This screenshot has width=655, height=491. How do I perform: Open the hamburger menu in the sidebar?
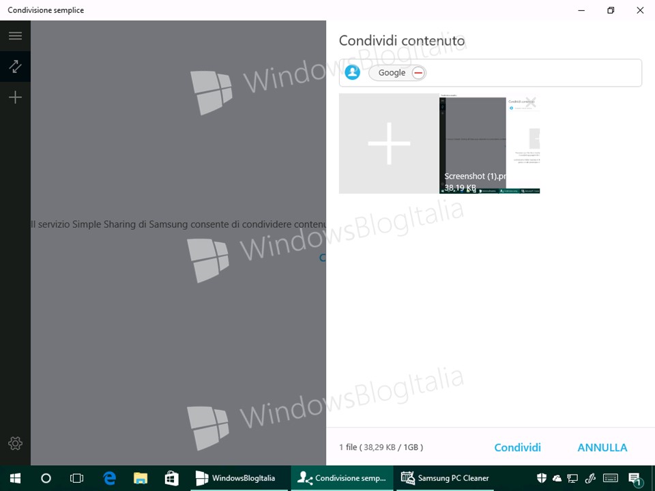(x=15, y=35)
